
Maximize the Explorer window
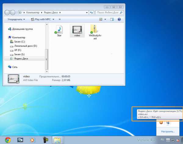click(x=113, y=7)
